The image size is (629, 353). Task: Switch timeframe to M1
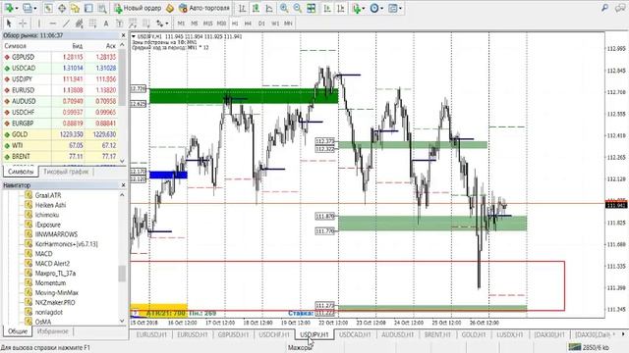click(x=181, y=24)
